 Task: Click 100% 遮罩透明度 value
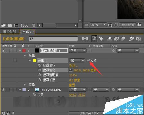pyautogui.click(x=73, y=75)
